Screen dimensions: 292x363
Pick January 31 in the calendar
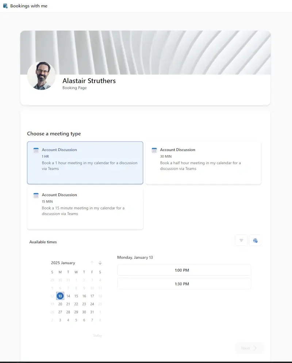tap(92, 312)
